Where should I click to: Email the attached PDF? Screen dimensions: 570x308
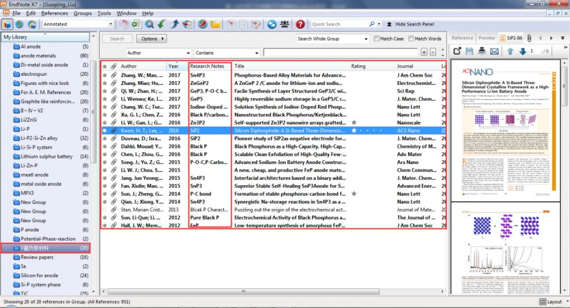pos(494,51)
